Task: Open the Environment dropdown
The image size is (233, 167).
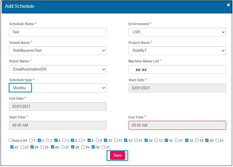Action: [177, 32]
